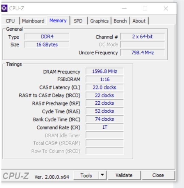Open the About tab

[x=139, y=21]
